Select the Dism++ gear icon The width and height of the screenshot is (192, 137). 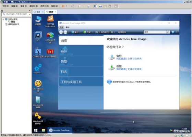click(38, 67)
